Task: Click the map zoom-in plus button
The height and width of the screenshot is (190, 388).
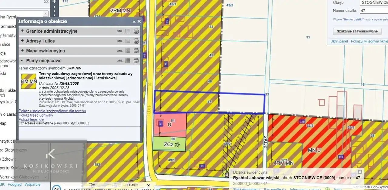Action: pyautogui.click(x=54, y=2)
